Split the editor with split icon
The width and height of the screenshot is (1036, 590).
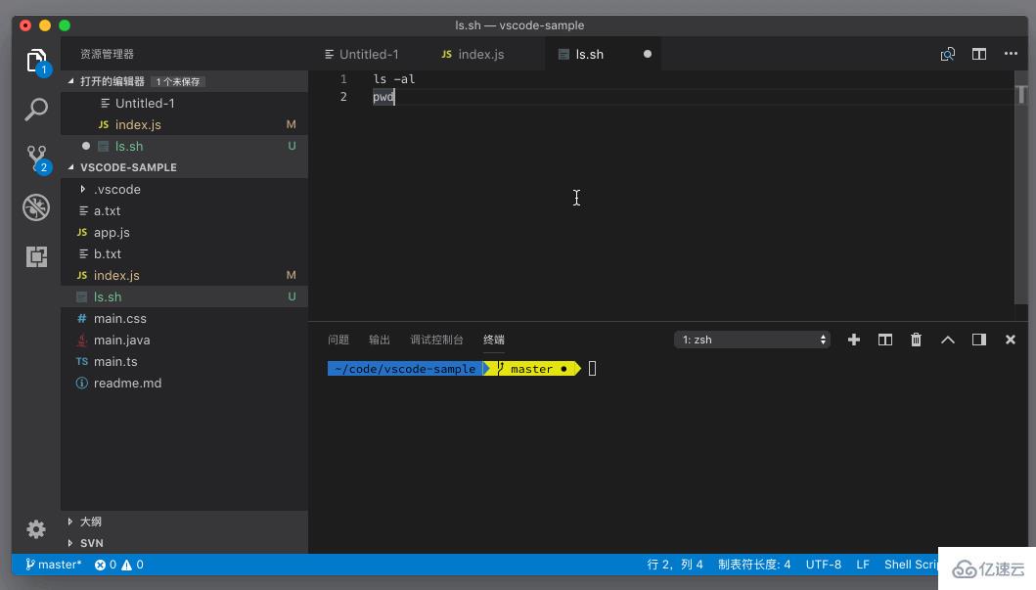tap(979, 54)
